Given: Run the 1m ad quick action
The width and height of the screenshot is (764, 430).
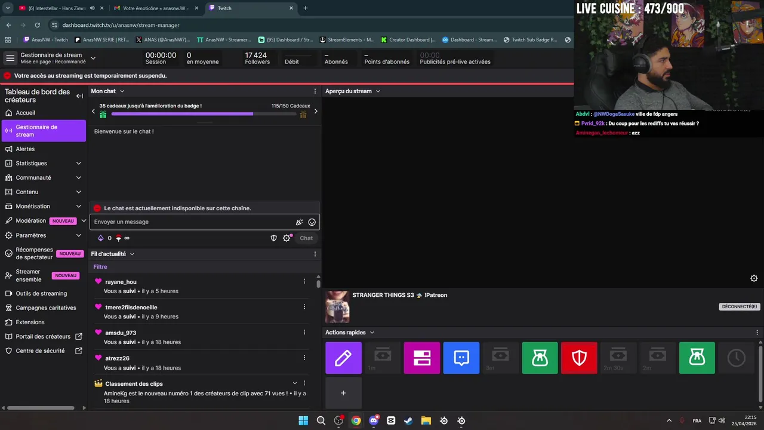Looking at the screenshot, I should 383,358.
